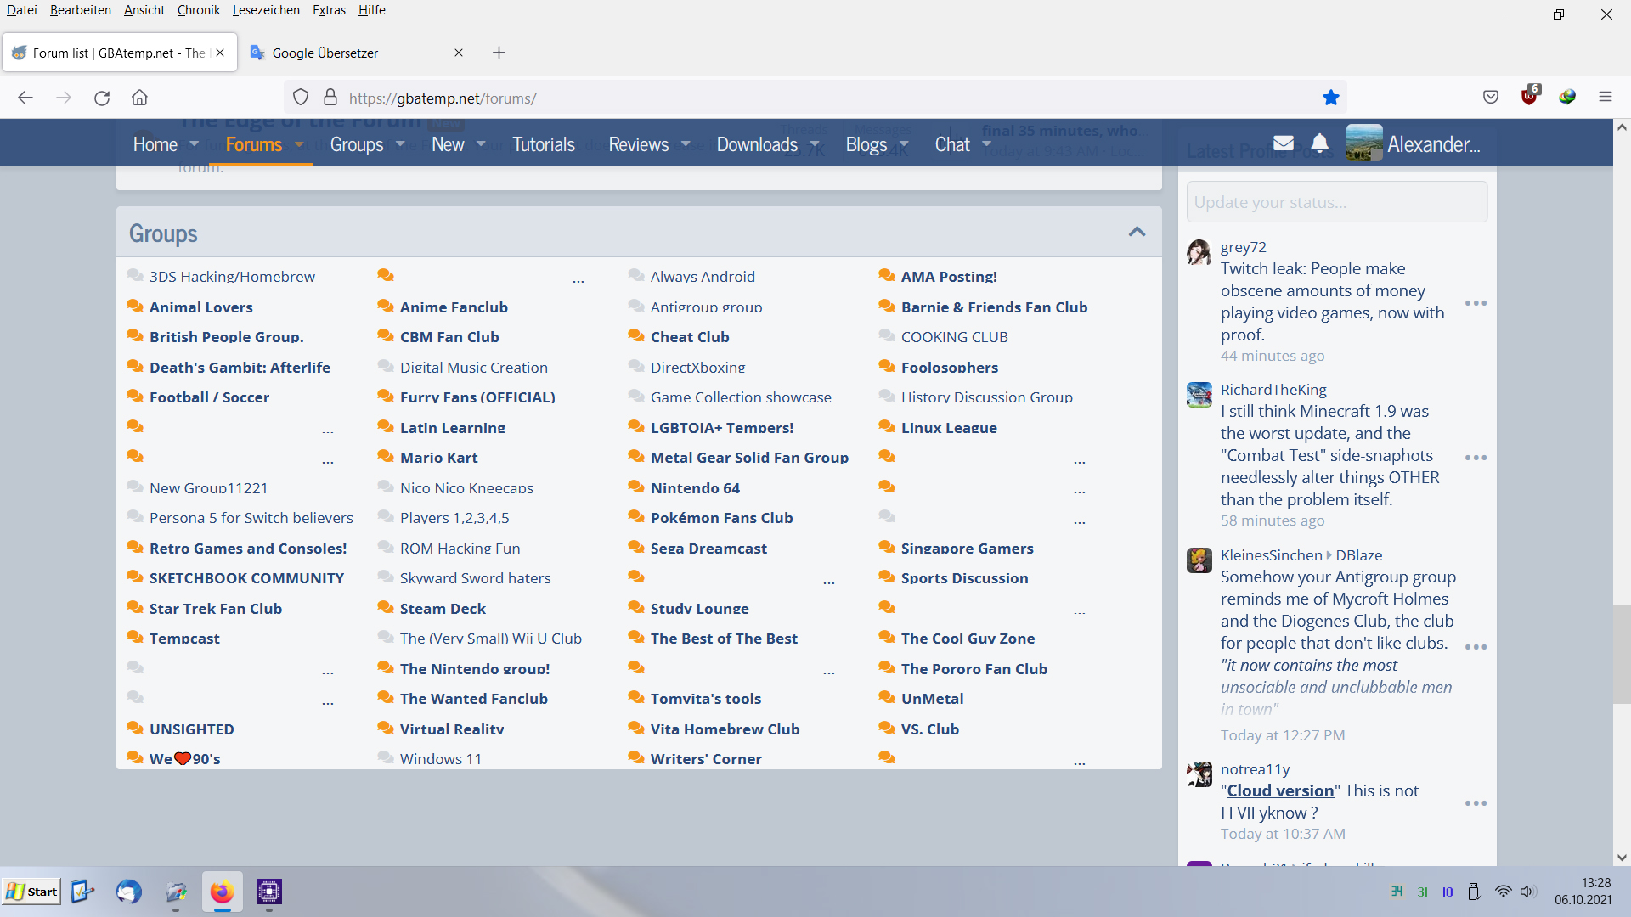Focus the browser address bar

815,98
